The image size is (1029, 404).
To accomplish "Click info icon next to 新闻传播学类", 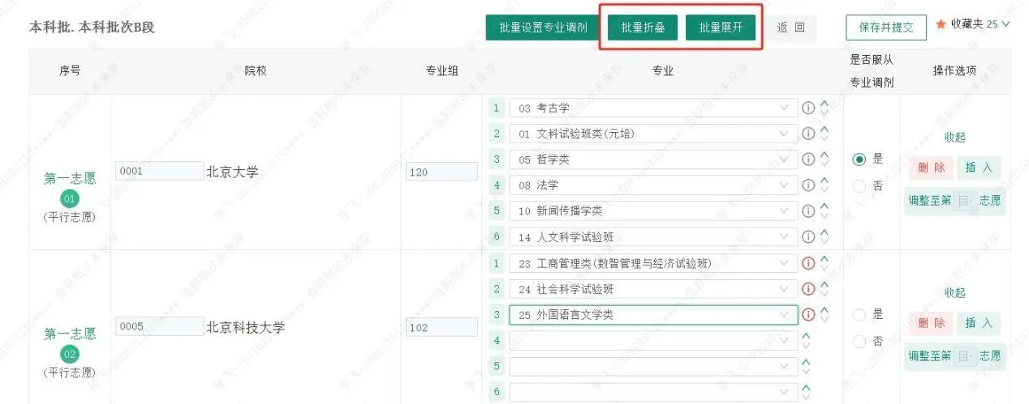I will click(808, 211).
